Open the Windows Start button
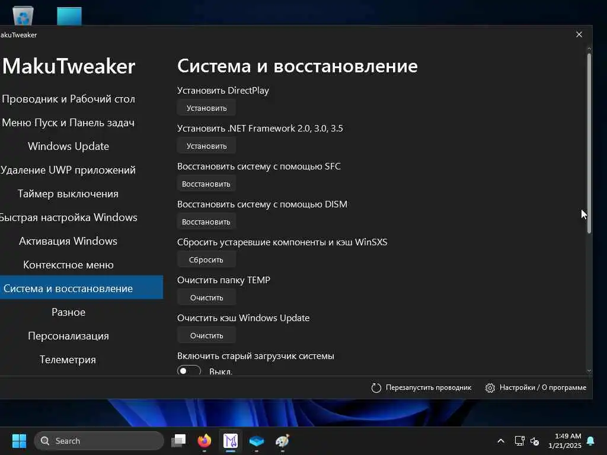The width and height of the screenshot is (607, 455). 19,441
